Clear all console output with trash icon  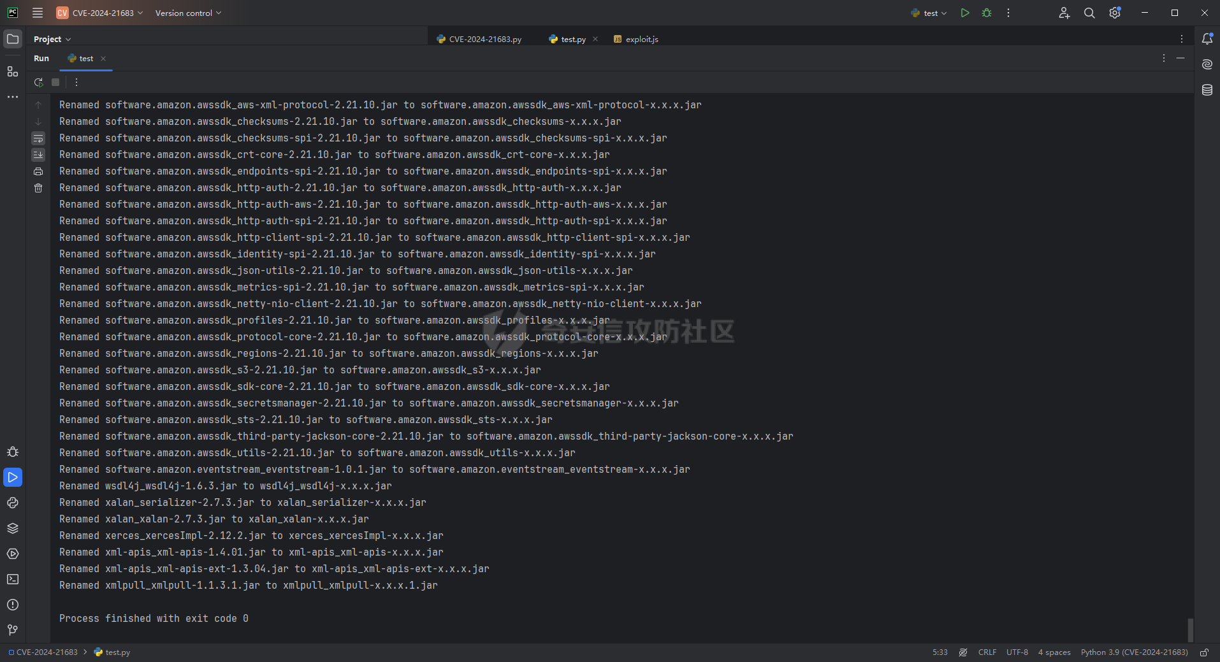(38, 188)
